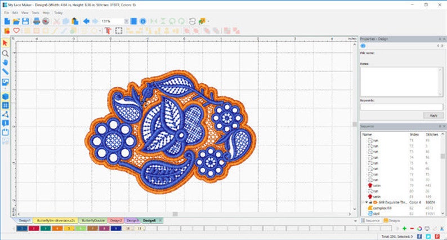Choose the hand pan tool
The height and width of the screenshot is (240, 447).
pos(5,63)
